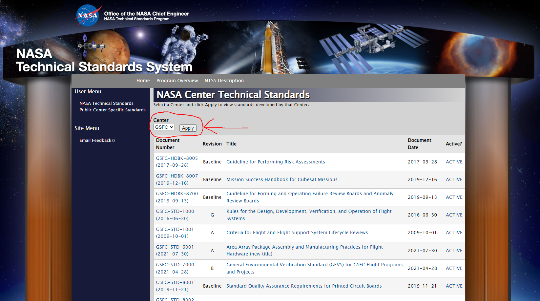This screenshot has height=301, width=540.
Task: Select NTSS Description in the navigation bar
Action: 224,81
